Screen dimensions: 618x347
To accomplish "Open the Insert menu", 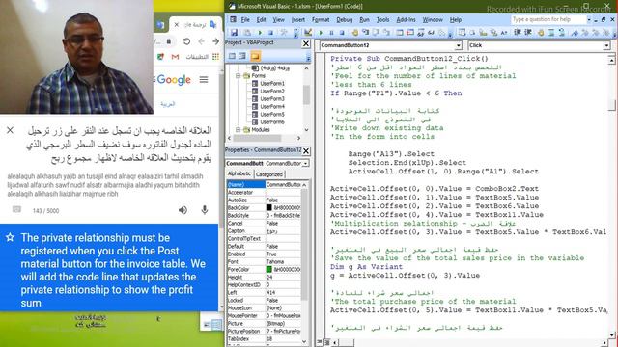I will (298, 19).
